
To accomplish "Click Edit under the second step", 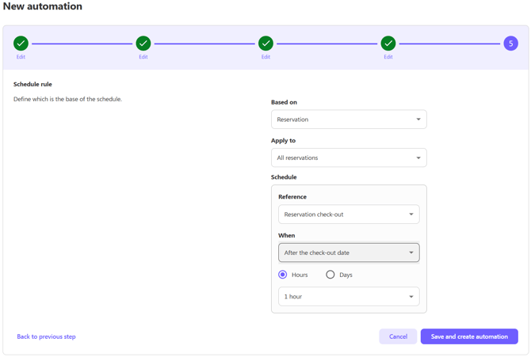I will (x=143, y=57).
